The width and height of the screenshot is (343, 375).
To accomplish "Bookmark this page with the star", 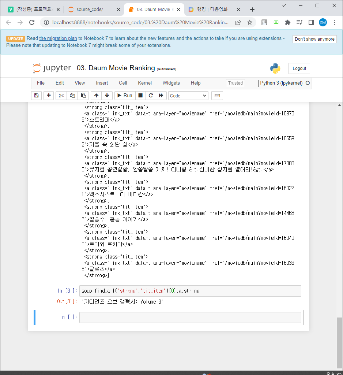I will coord(250,22).
